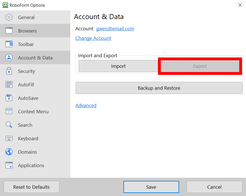Open the Toolbar settings section
The width and height of the screenshot is (246, 196).
pos(35,44)
